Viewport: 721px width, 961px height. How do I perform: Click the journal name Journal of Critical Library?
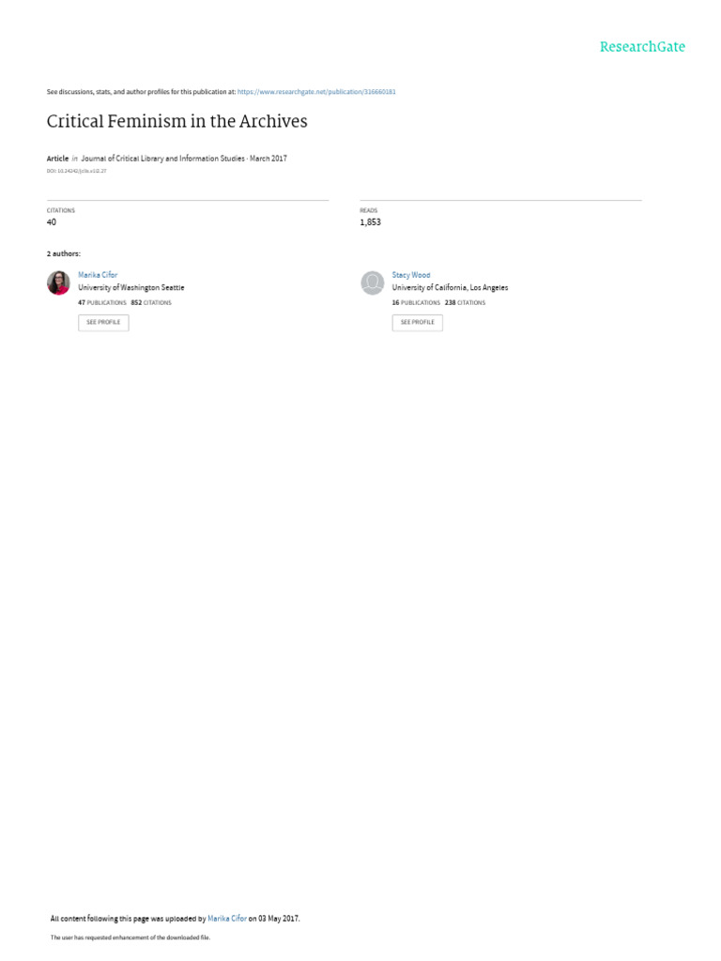click(x=162, y=158)
